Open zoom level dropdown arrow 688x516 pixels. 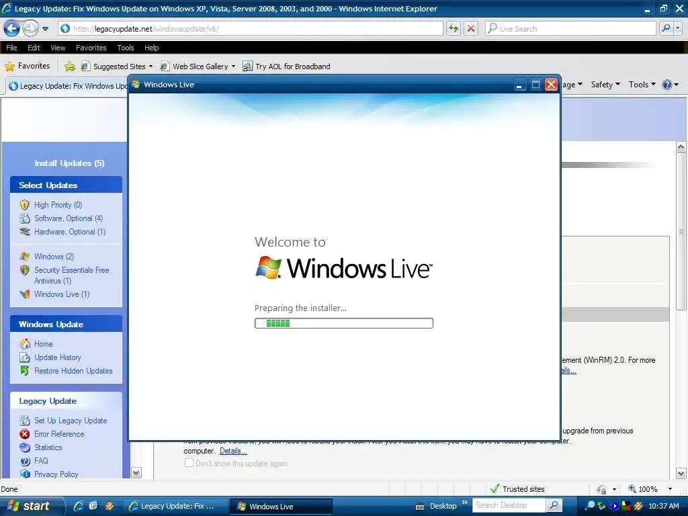[x=670, y=489]
